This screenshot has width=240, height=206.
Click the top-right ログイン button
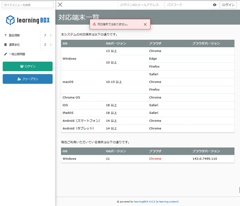click(228, 5)
